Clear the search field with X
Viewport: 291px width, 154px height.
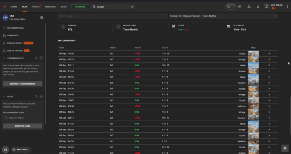pyautogui.click(x=132, y=7)
